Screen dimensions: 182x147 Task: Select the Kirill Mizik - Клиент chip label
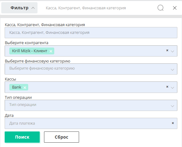pyautogui.click(x=29, y=51)
